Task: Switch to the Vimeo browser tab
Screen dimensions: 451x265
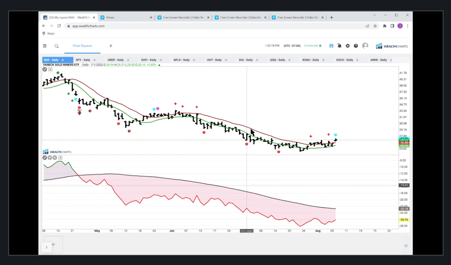Action: (x=126, y=18)
